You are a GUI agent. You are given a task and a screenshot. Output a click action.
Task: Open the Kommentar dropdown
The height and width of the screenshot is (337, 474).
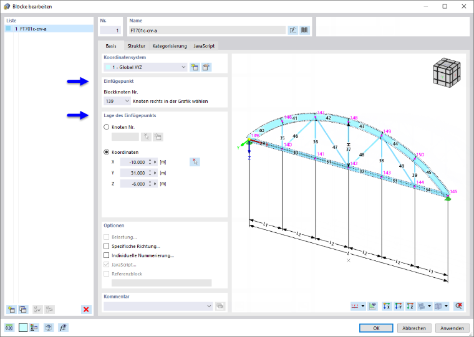click(158, 306)
